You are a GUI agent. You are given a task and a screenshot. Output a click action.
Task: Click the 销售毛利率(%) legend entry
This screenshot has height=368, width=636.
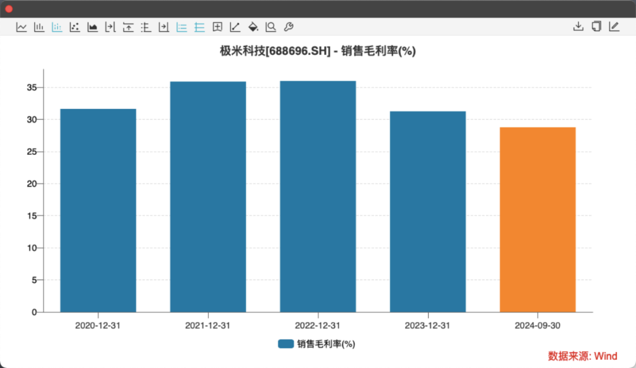tap(316, 344)
